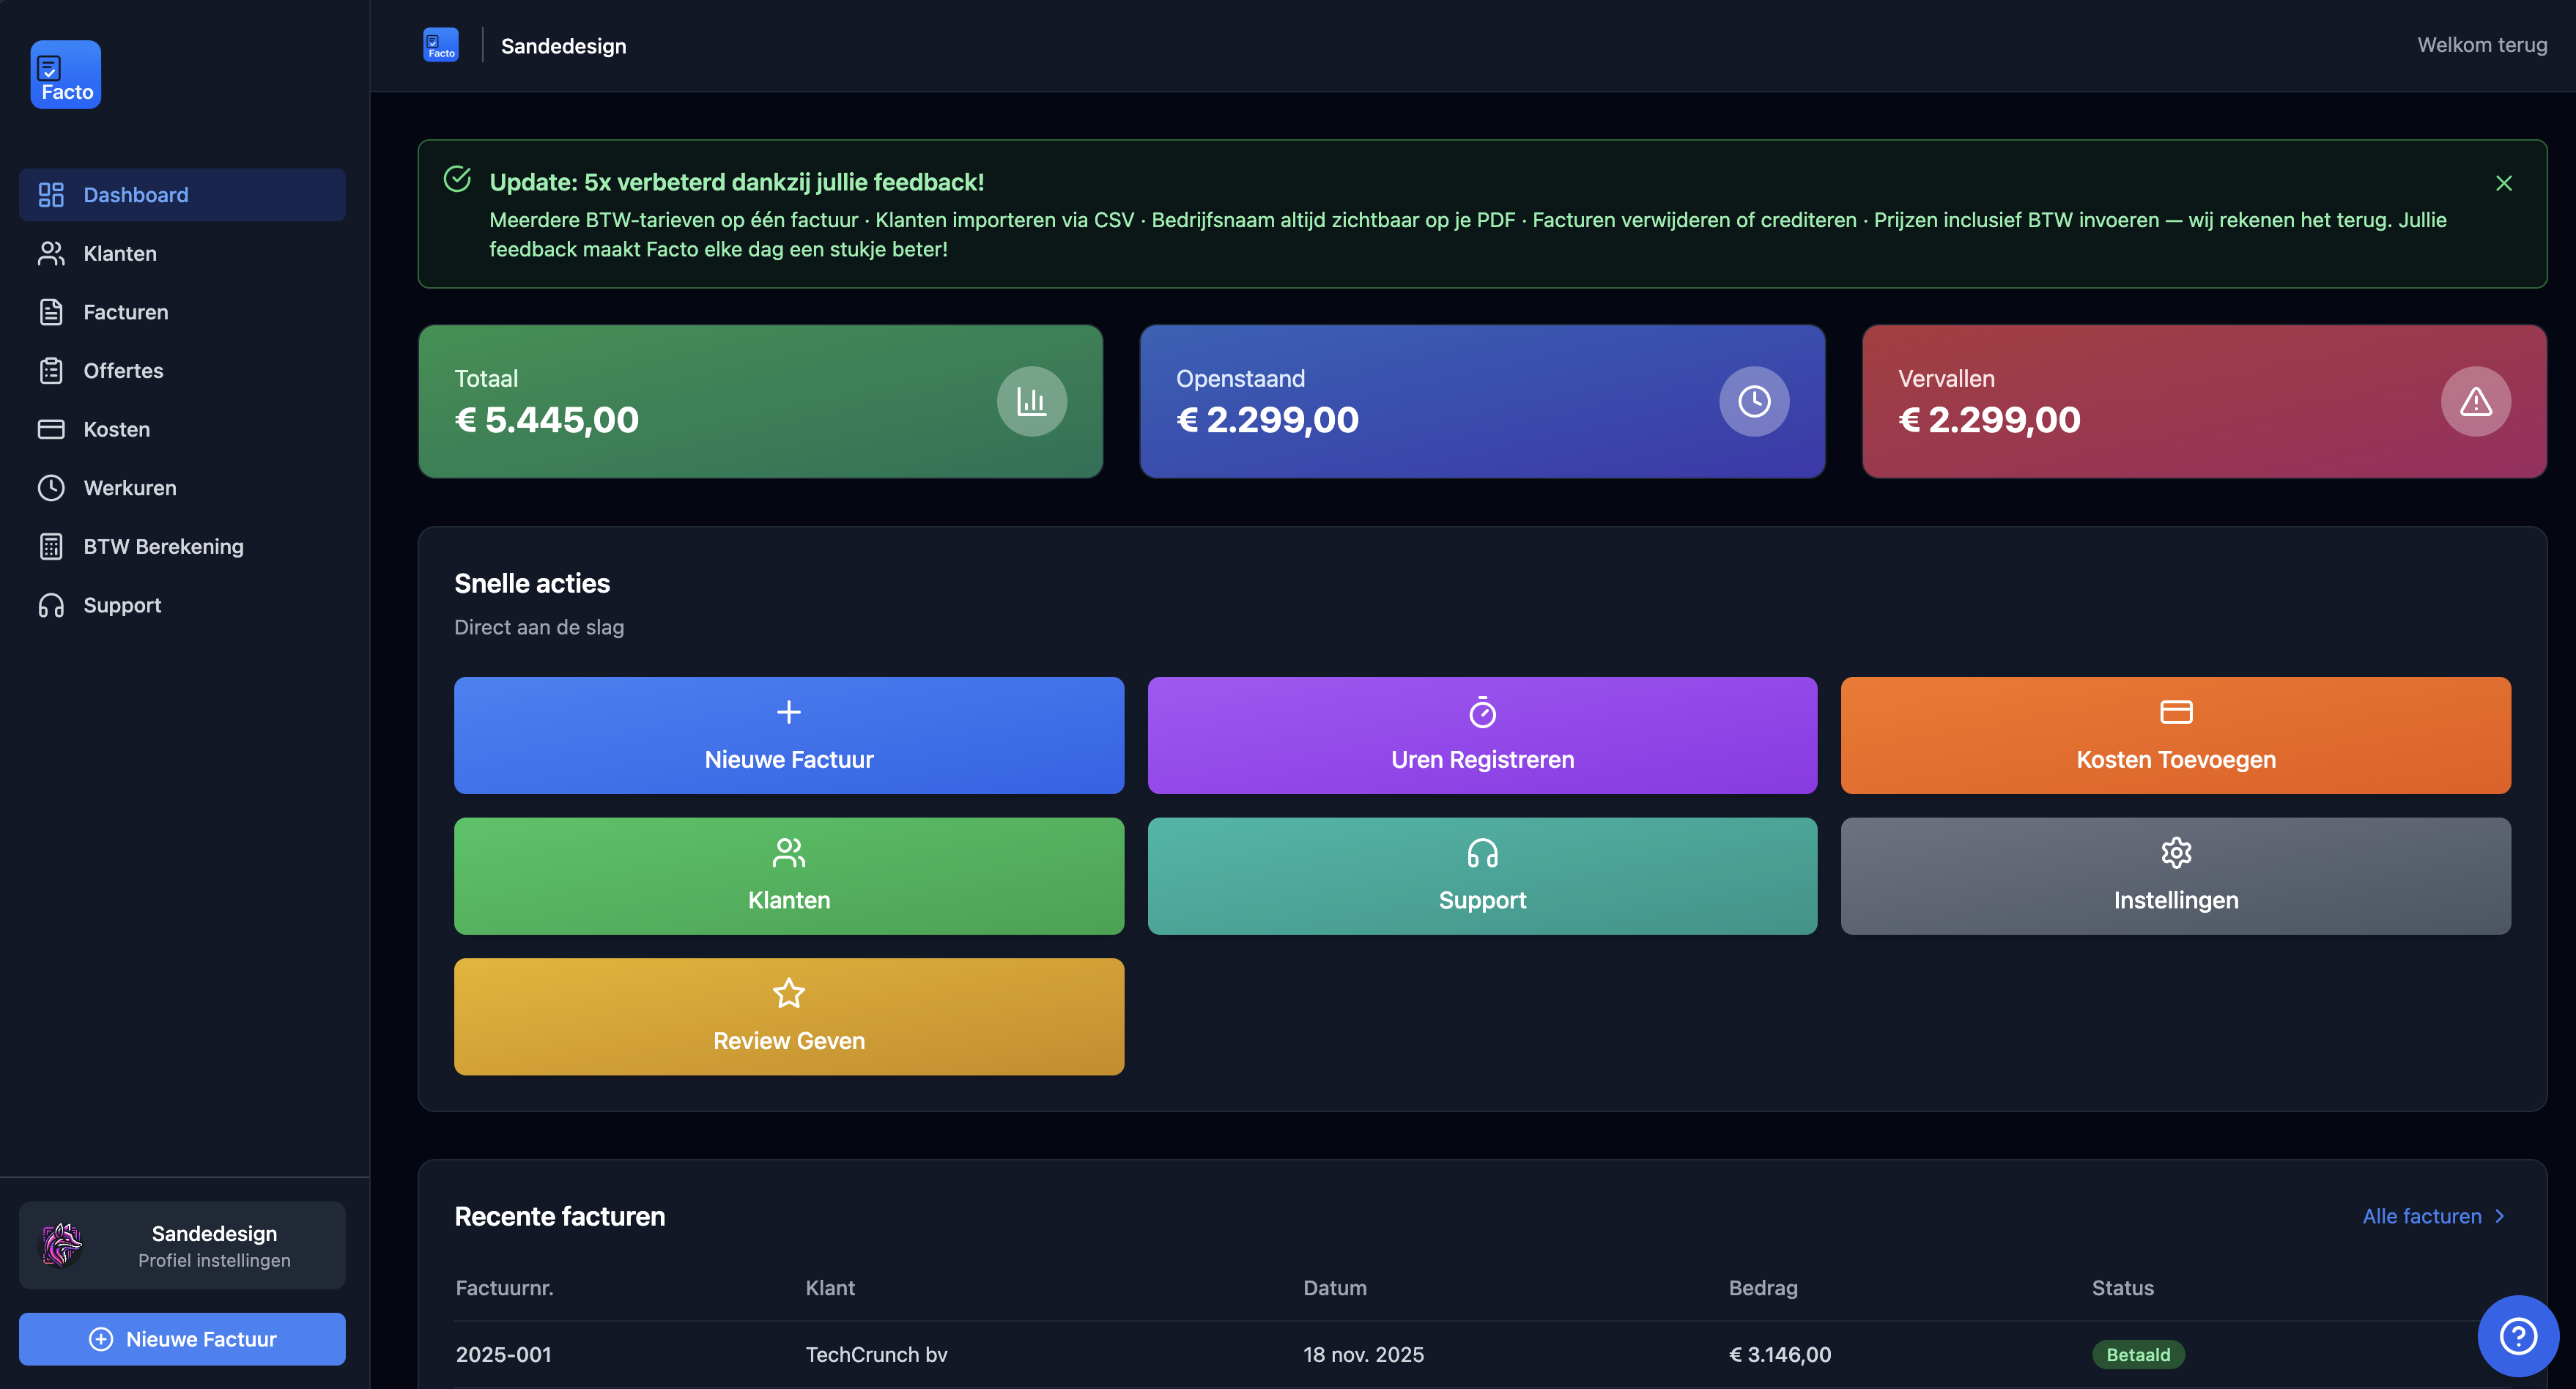Screen dimensions: 2576x1389
Task: Click the 18 nov. 2025 date cell
Action: pos(1363,1355)
